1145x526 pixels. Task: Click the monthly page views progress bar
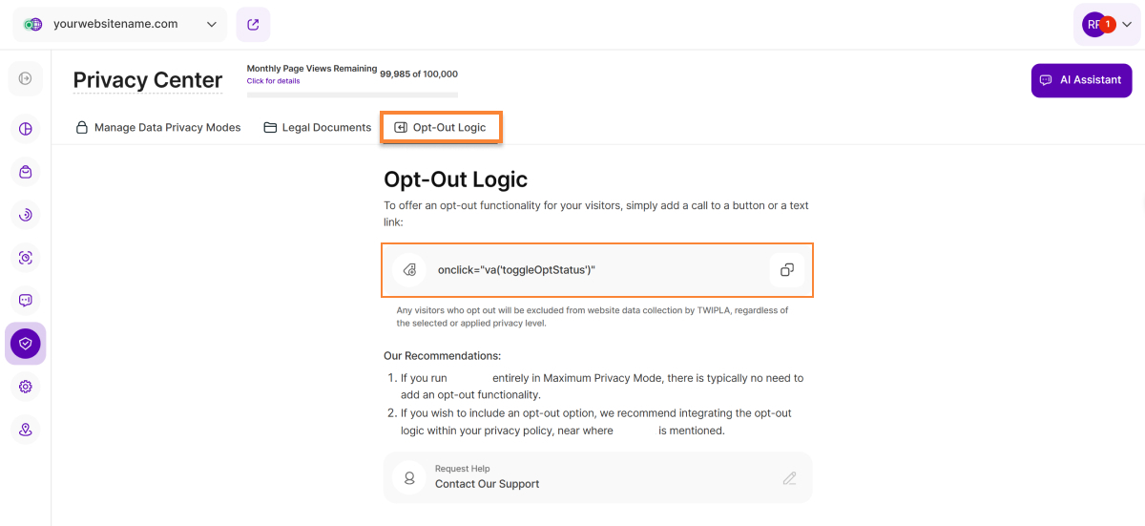click(x=352, y=95)
